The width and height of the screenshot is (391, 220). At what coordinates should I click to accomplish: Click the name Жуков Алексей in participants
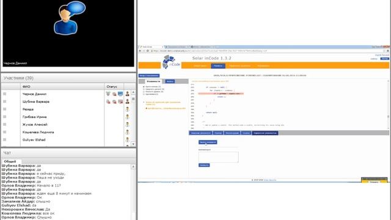(35, 125)
